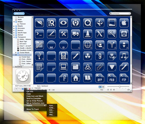Expand the Minimalist folder
The height and width of the screenshot is (124, 145).
[x=14, y=28]
